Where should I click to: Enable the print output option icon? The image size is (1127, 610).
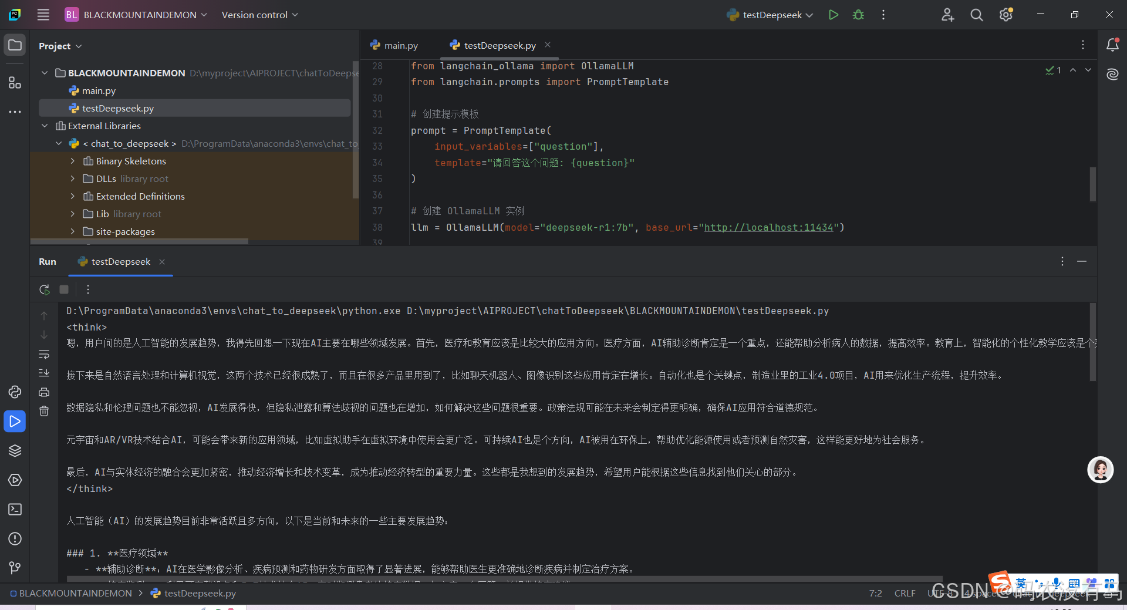click(x=44, y=392)
